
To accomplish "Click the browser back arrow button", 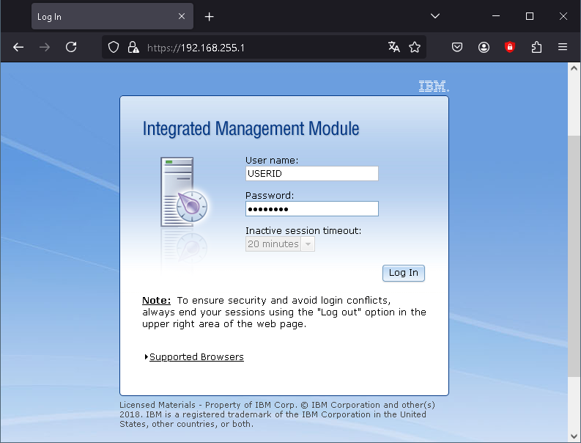I will click(x=18, y=47).
